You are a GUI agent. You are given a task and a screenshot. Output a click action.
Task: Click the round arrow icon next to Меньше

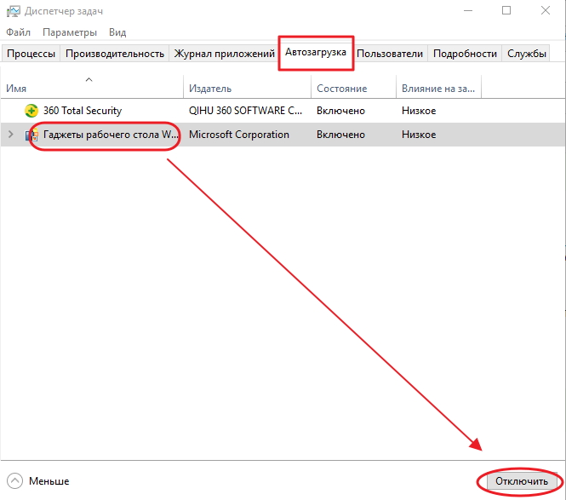click(14, 481)
